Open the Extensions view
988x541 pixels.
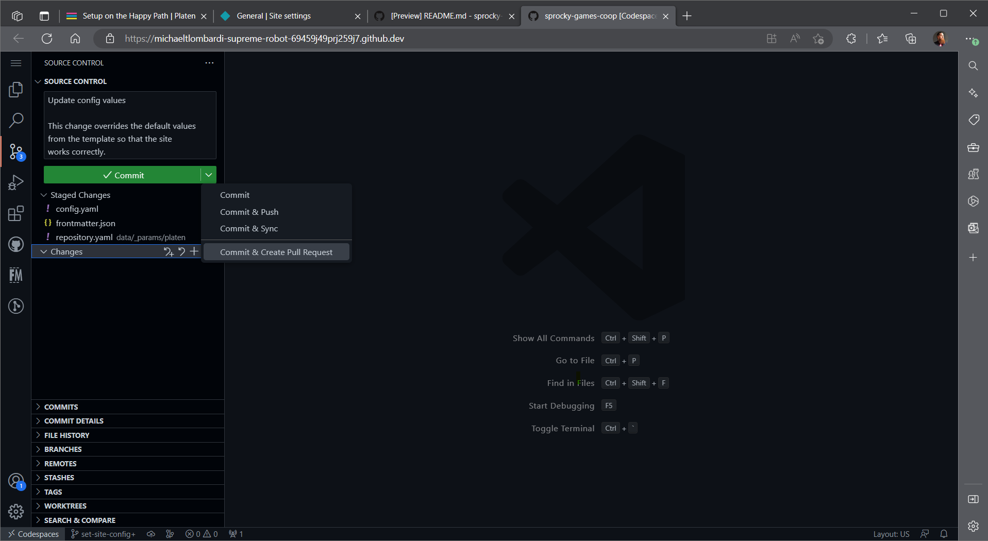point(16,213)
